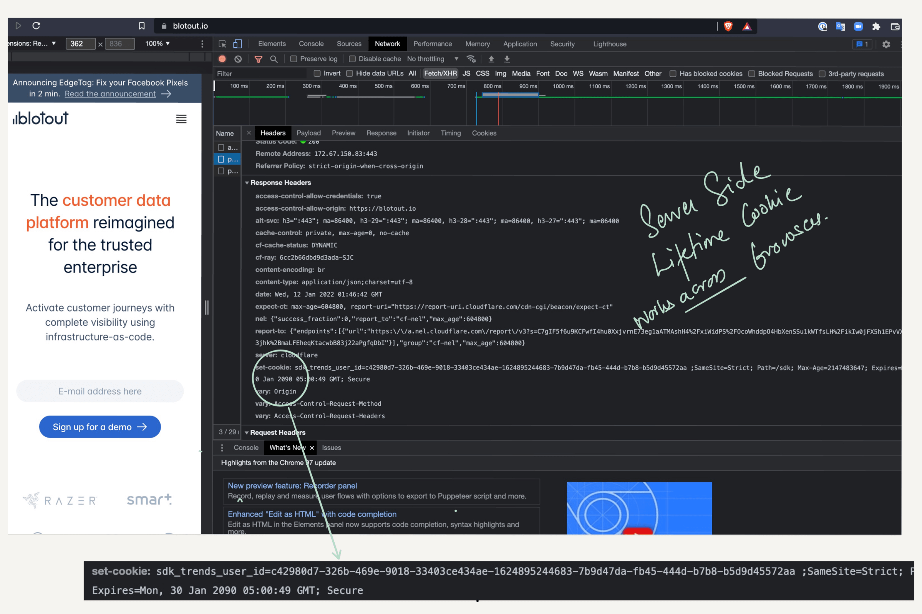
Task: Enable the Disable cache checkbox
Action: pyautogui.click(x=352, y=59)
